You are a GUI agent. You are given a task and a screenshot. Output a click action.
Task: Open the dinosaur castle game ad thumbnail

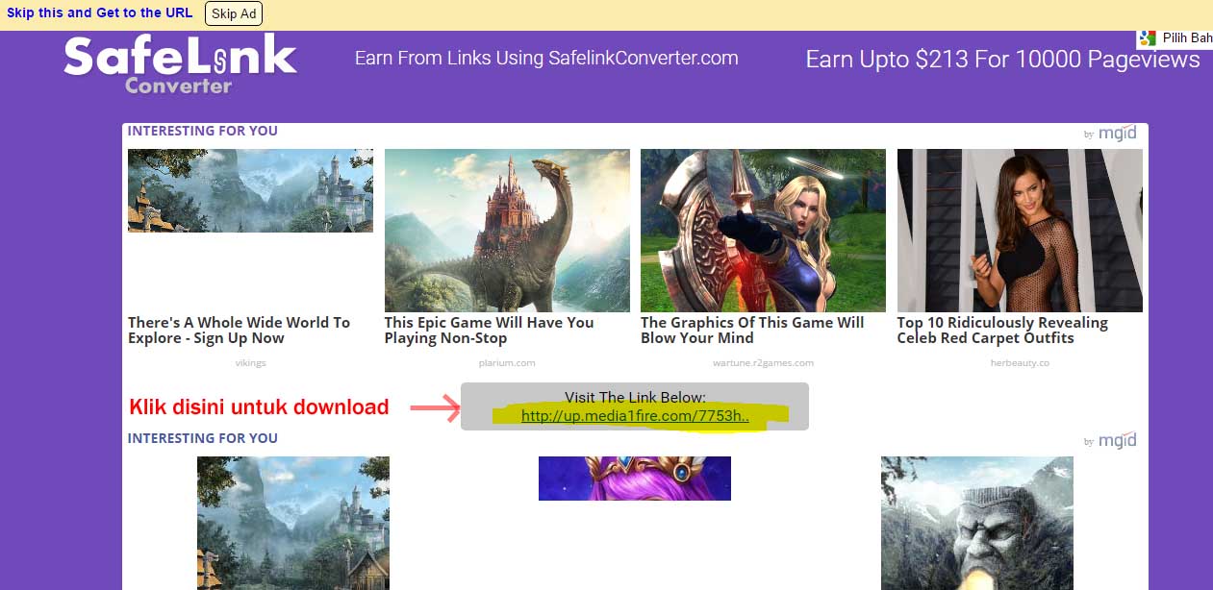tap(507, 231)
